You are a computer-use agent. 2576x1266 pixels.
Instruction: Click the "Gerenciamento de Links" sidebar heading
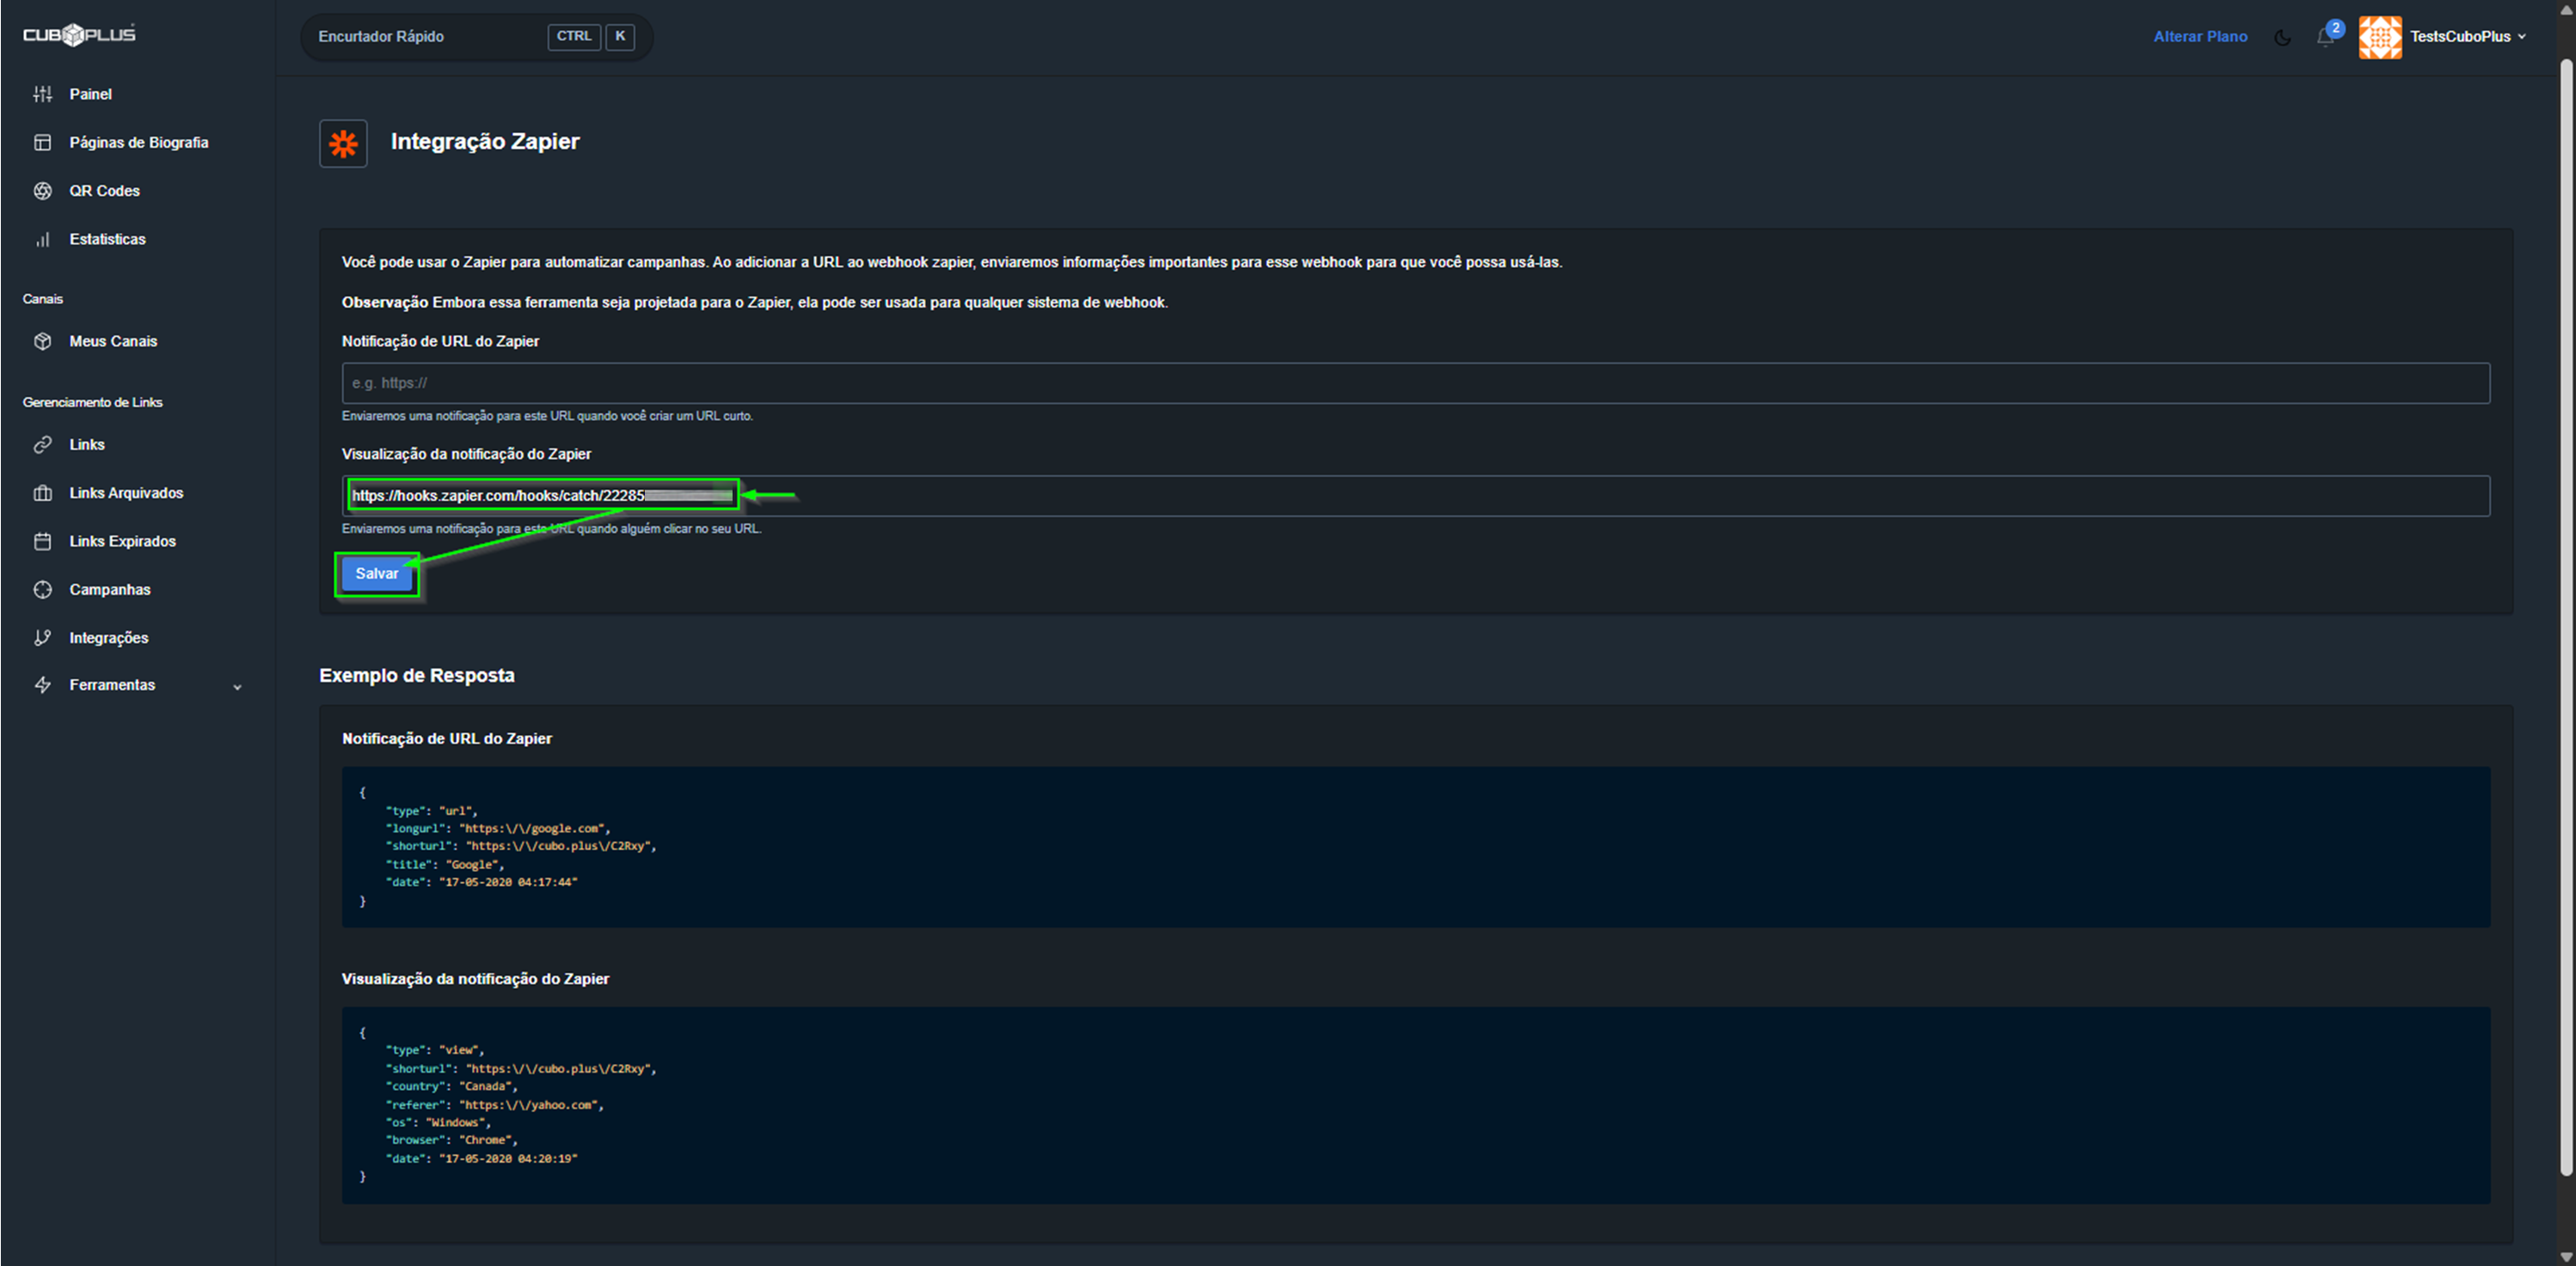(x=92, y=401)
